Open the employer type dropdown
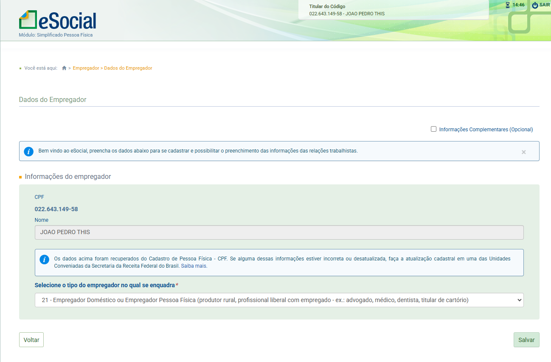This screenshot has width=551, height=362. pyautogui.click(x=279, y=300)
